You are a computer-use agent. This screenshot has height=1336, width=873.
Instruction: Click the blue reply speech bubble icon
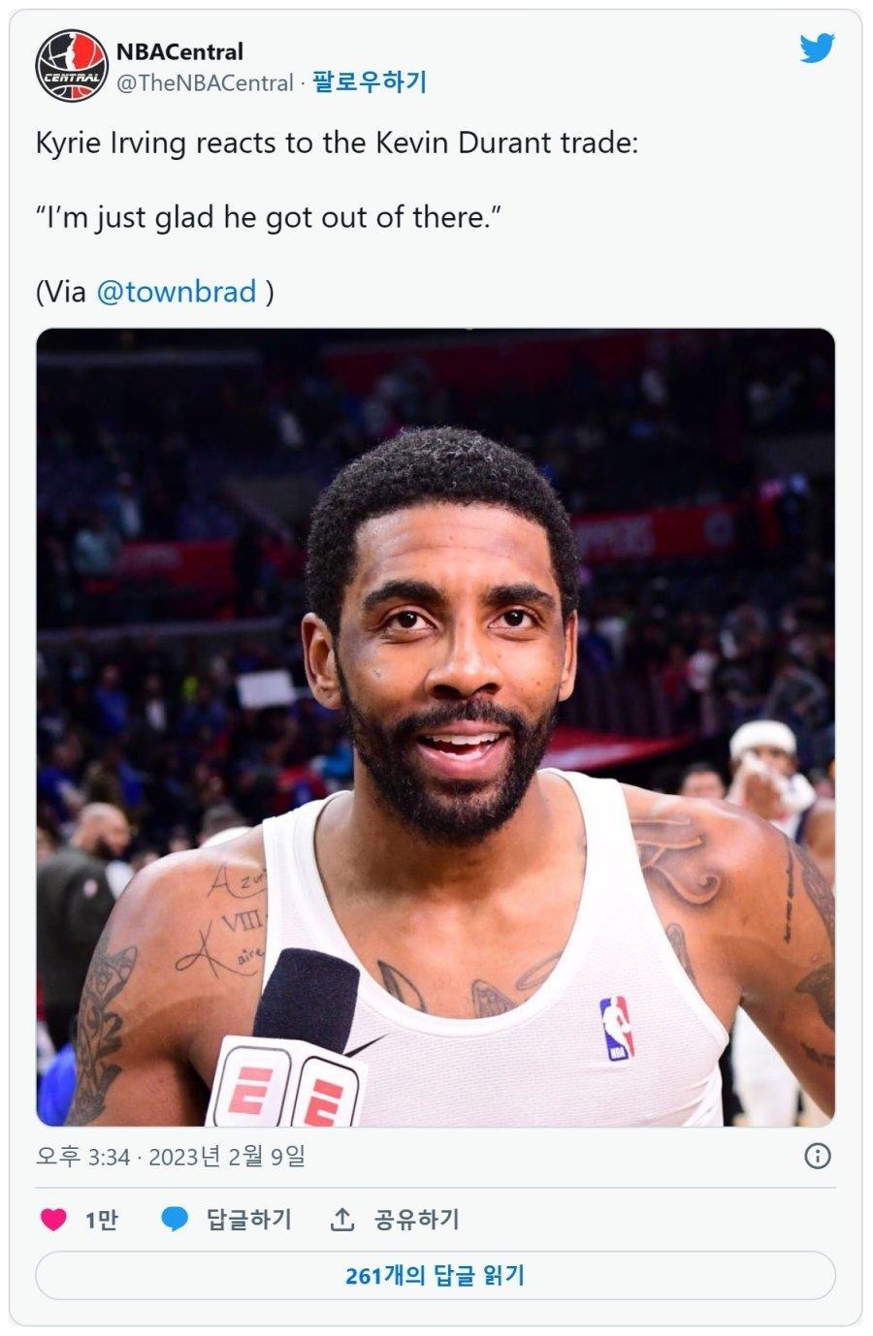pos(175,1219)
